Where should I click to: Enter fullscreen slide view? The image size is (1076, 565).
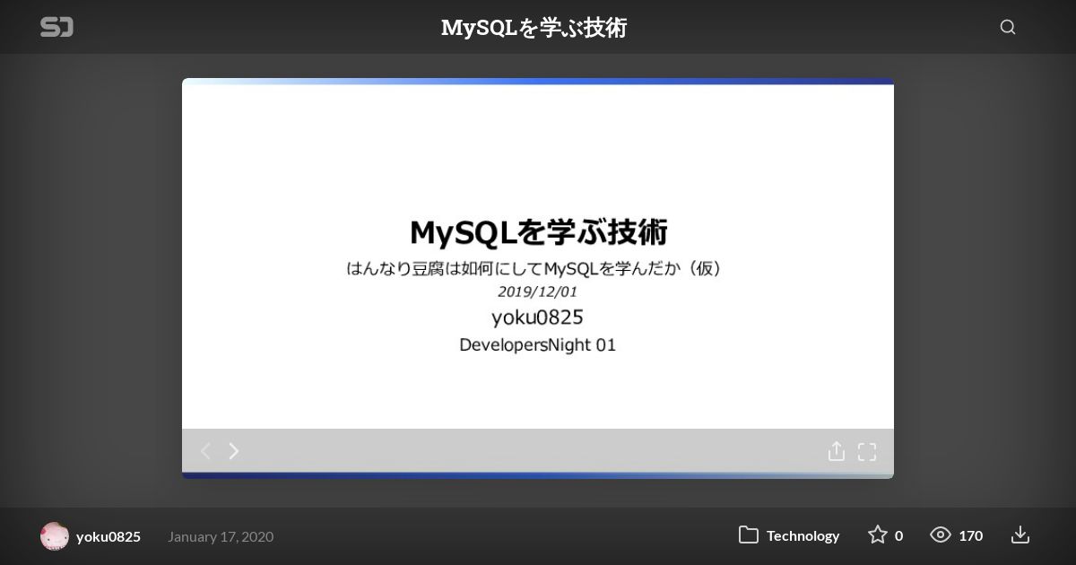[867, 451]
